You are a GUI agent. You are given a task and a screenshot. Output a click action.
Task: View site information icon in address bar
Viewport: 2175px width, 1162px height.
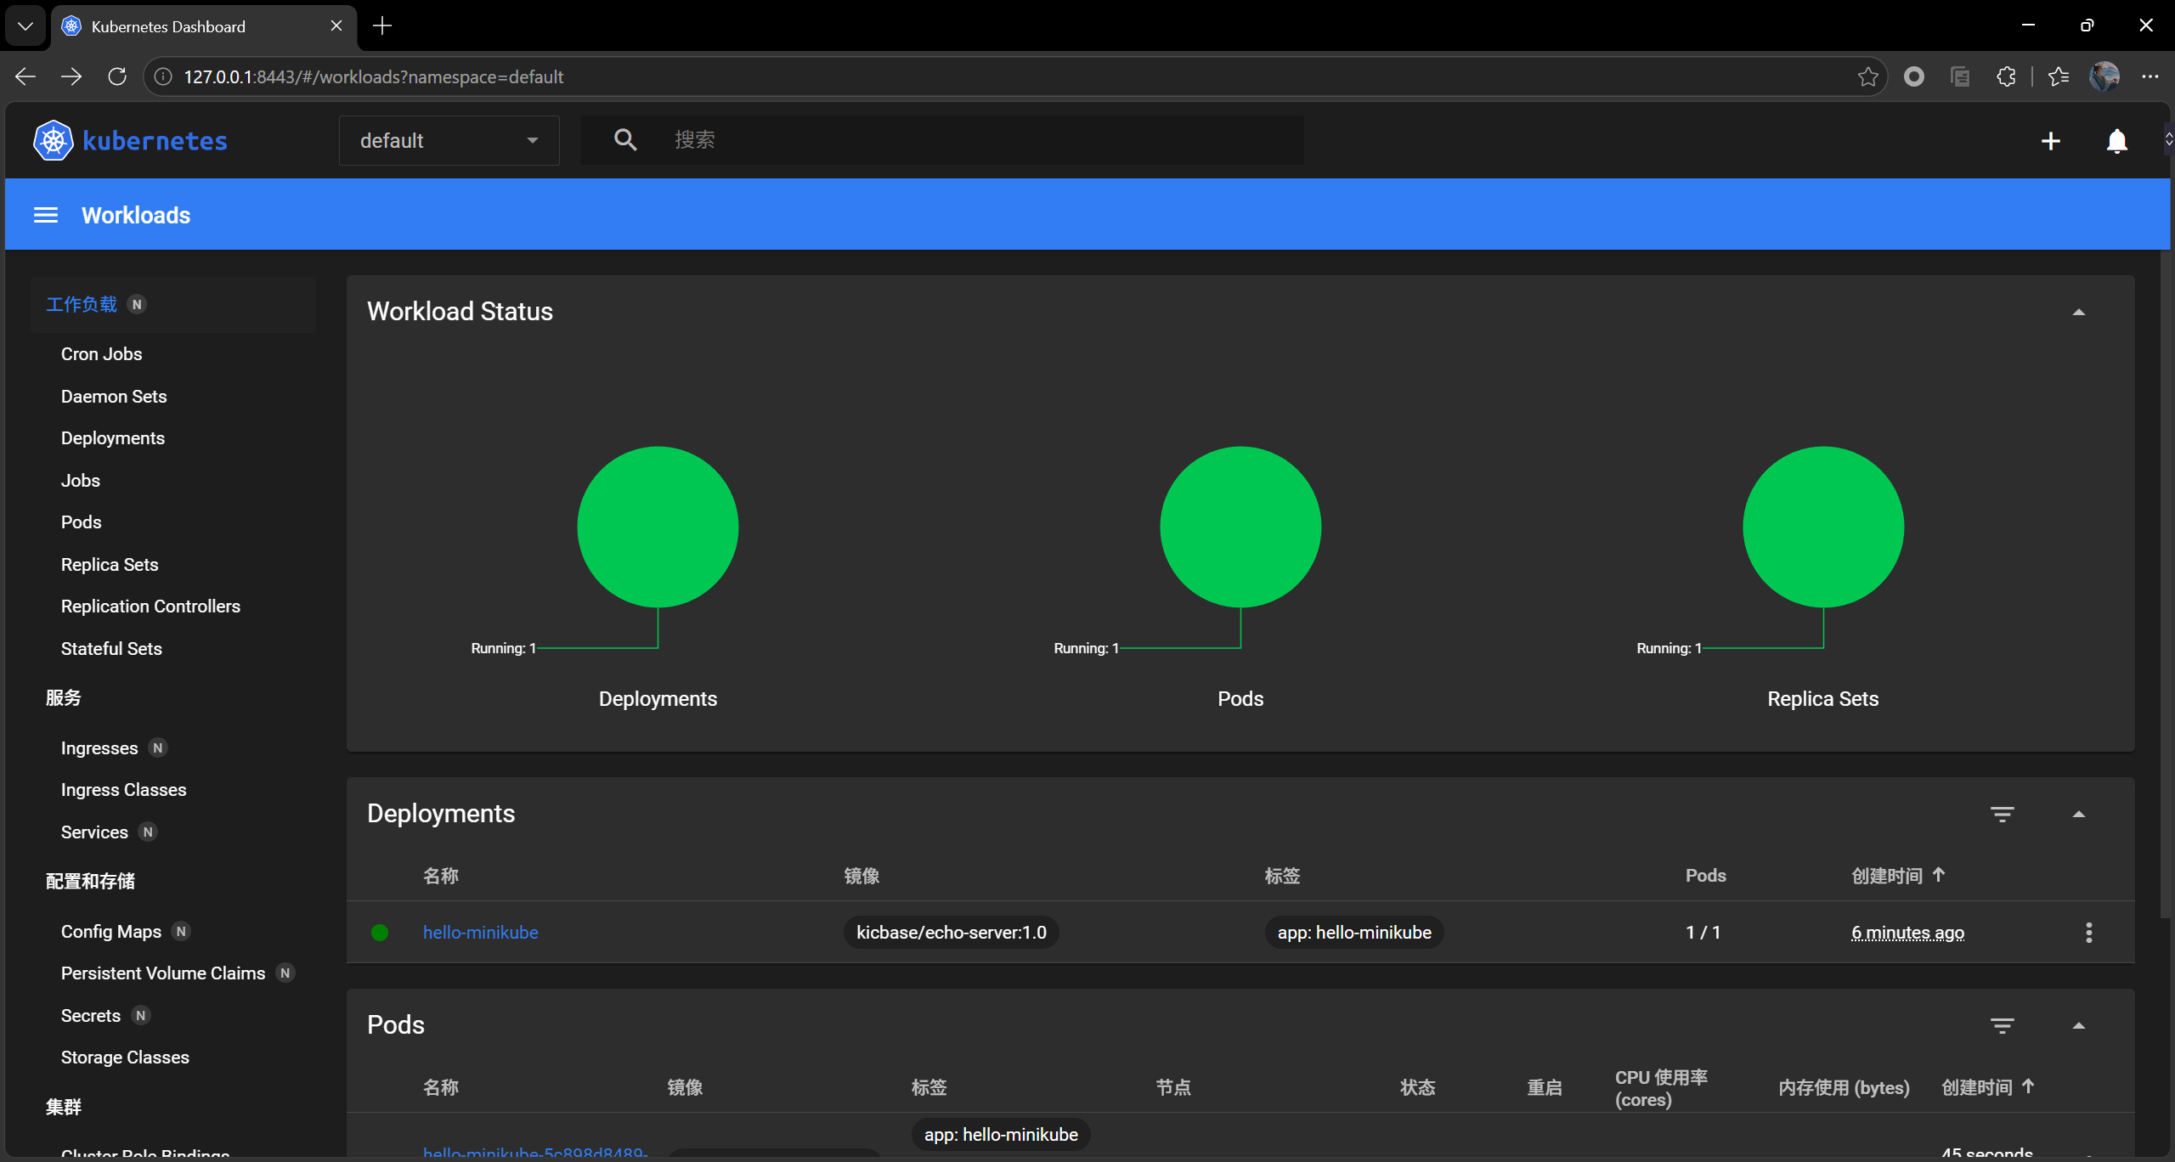pyautogui.click(x=163, y=76)
